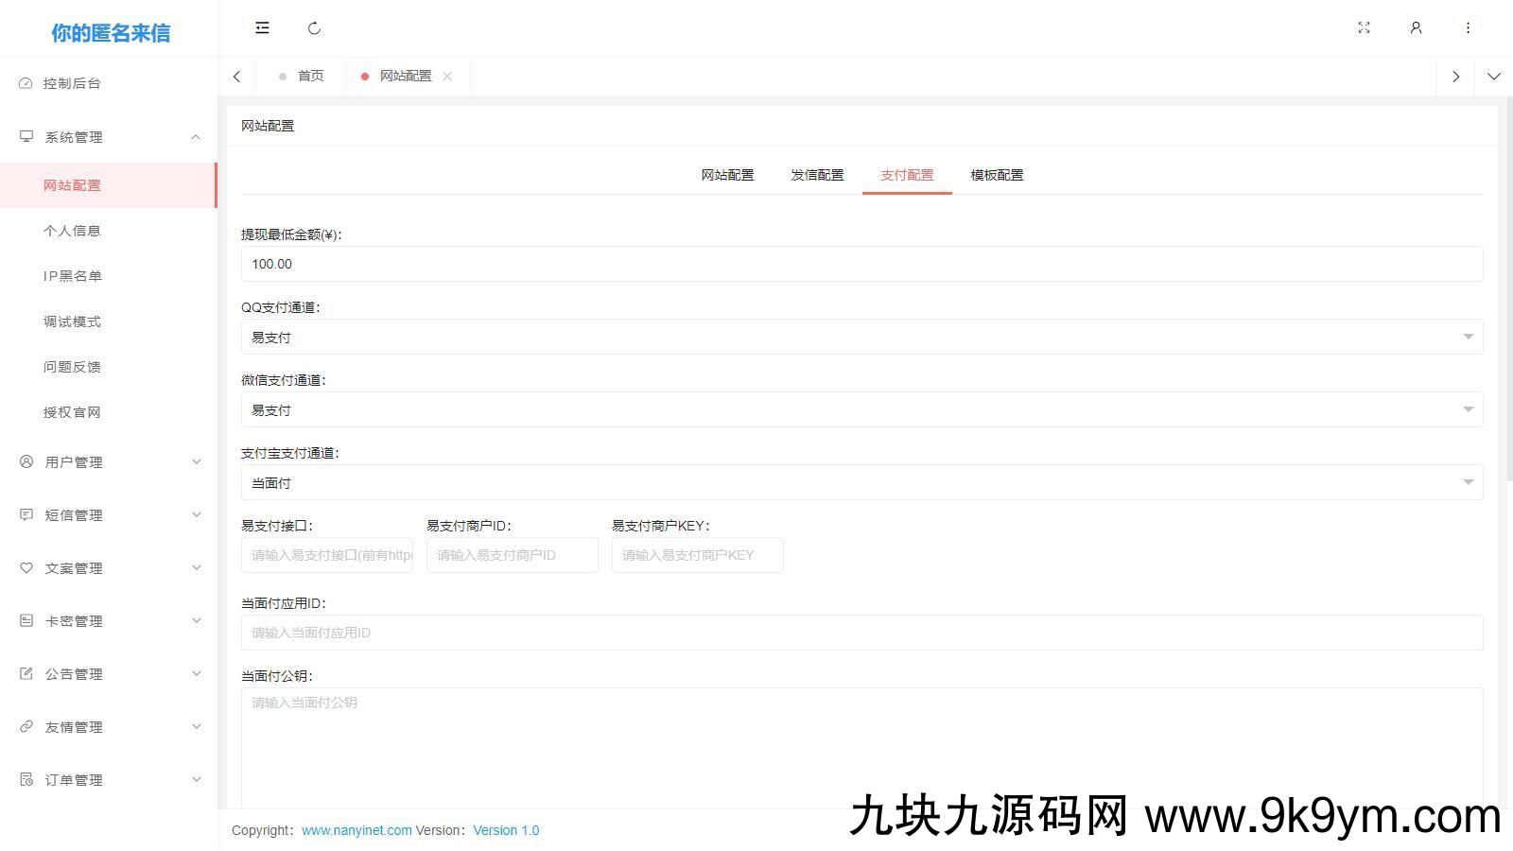Screen dimensions: 1513x851
Task: Switch to the 模板配置 tab
Action: [997, 175]
